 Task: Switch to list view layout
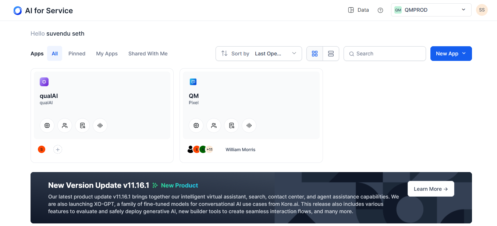(331, 54)
